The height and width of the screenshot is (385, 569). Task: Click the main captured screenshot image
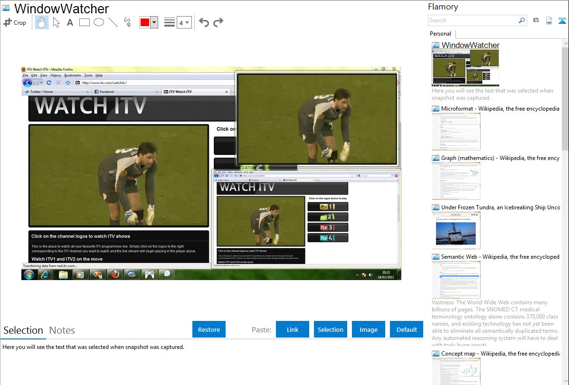pyautogui.click(x=211, y=173)
